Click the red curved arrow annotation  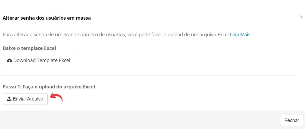point(57,98)
